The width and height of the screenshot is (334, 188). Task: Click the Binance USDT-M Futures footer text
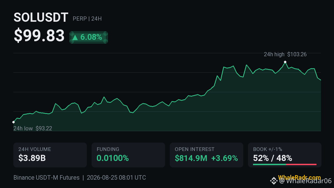pyautogui.click(x=46, y=177)
